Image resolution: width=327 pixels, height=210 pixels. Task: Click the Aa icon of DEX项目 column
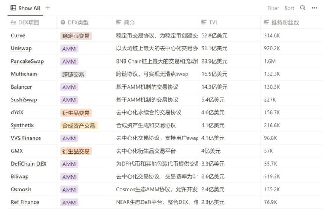coord(13,22)
